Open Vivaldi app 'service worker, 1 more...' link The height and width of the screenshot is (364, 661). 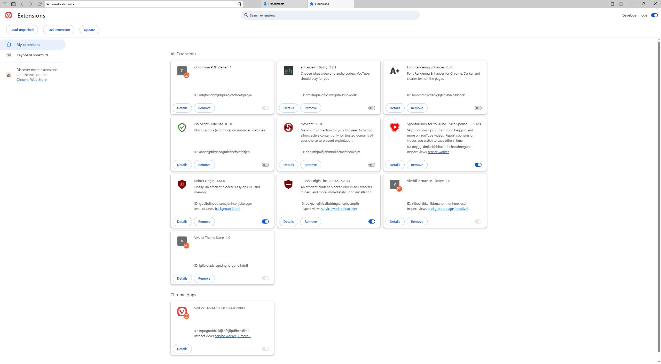tap(233, 336)
